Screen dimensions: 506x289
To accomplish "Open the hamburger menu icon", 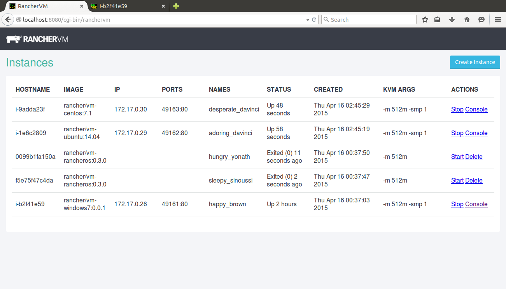I will pyautogui.click(x=497, y=19).
